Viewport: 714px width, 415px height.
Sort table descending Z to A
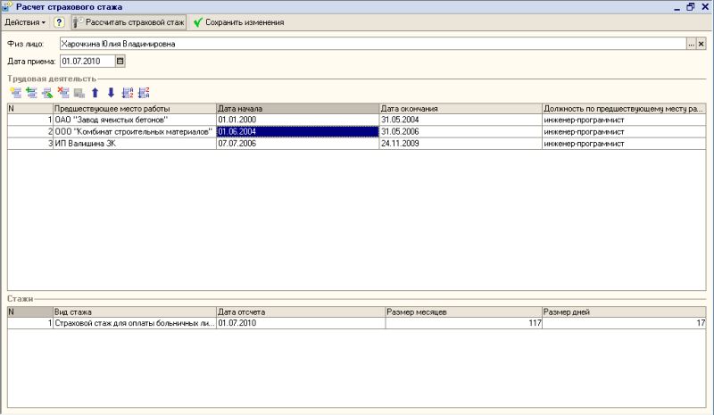click(x=144, y=93)
